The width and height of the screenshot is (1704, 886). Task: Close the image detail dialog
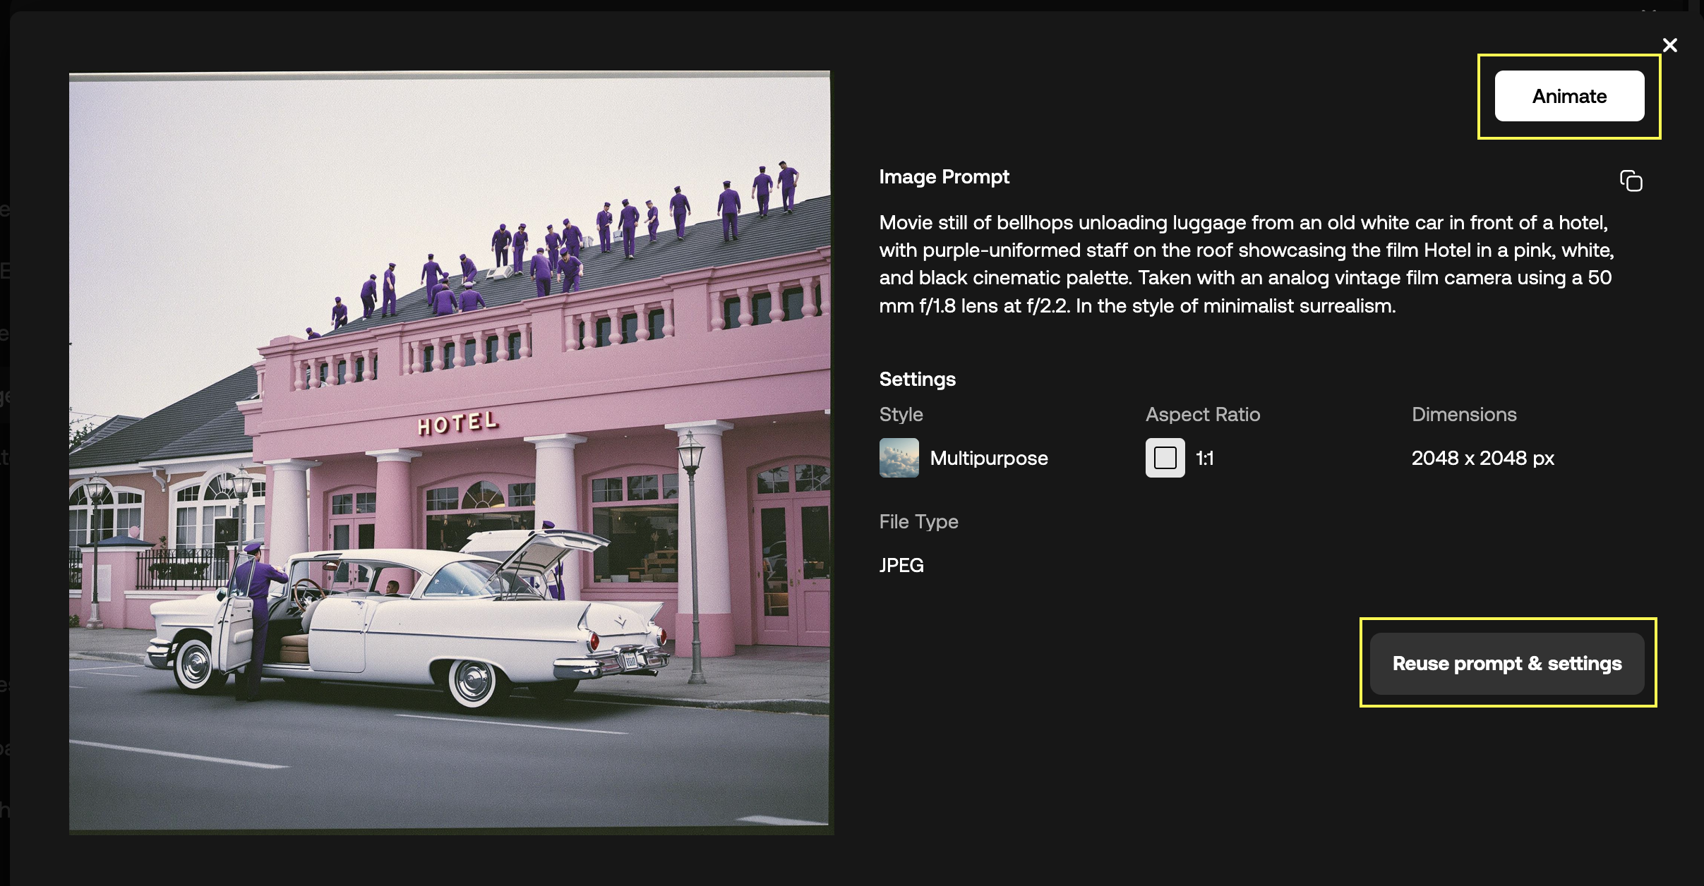(1670, 45)
